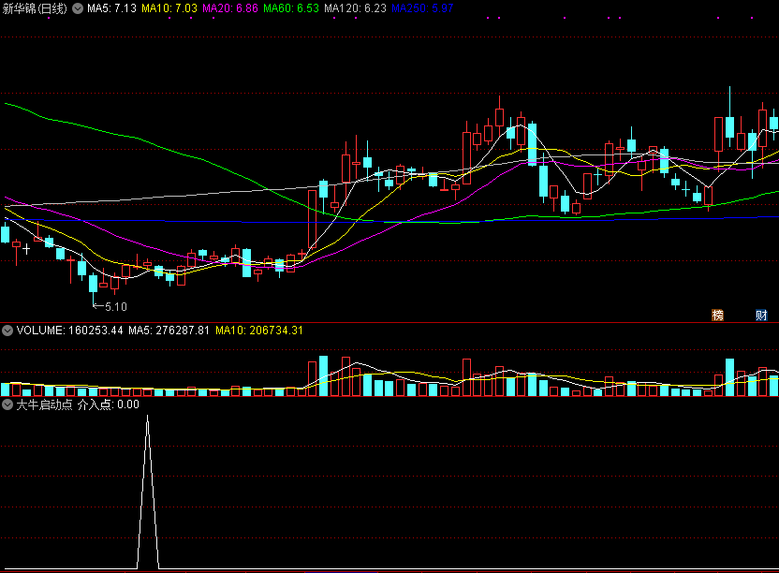Click the blue 财 icon
The width and height of the screenshot is (779, 573).
pos(761,316)
